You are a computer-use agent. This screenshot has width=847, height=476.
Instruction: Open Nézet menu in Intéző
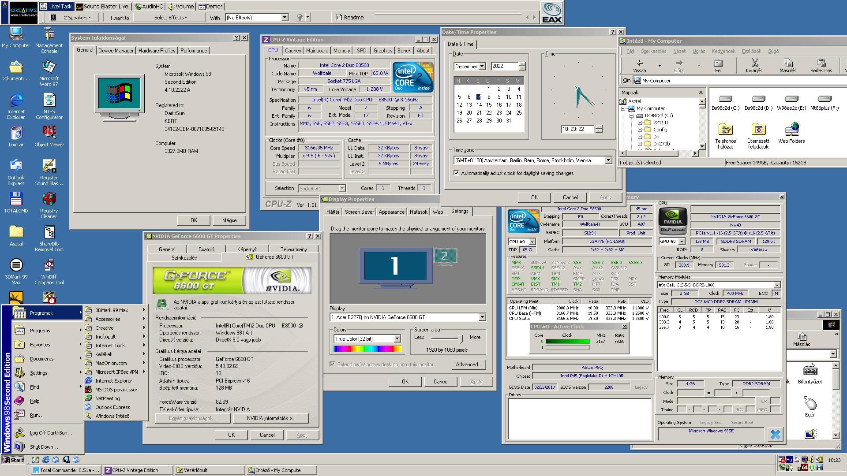click(x=679, y=51)
